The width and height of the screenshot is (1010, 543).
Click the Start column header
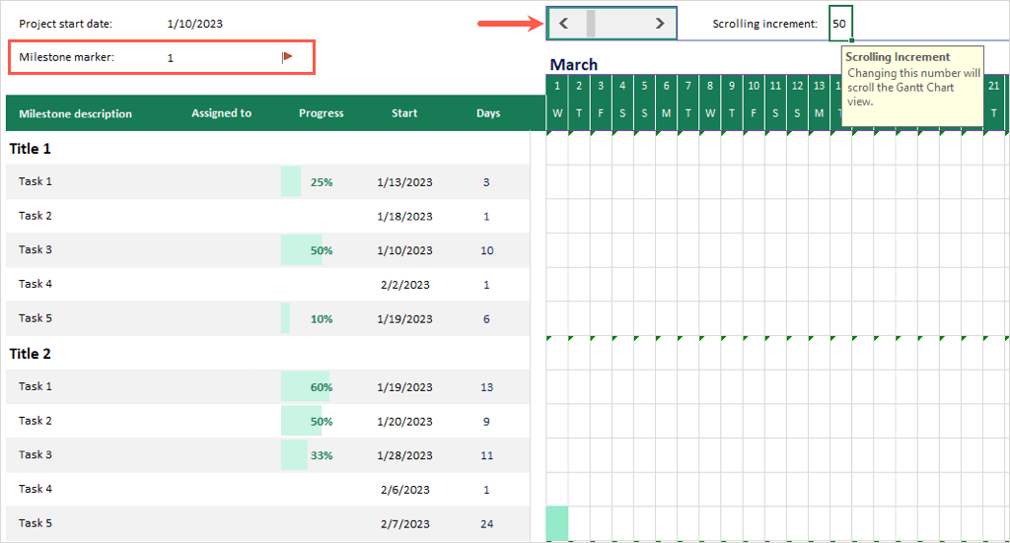click(x=404, y=113)
